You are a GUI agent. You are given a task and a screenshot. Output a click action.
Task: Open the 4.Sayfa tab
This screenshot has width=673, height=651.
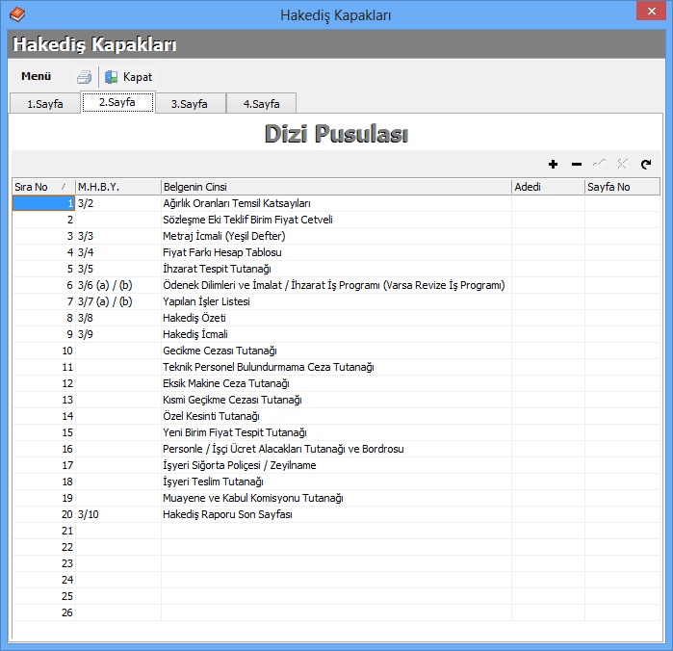pos(261,104)
